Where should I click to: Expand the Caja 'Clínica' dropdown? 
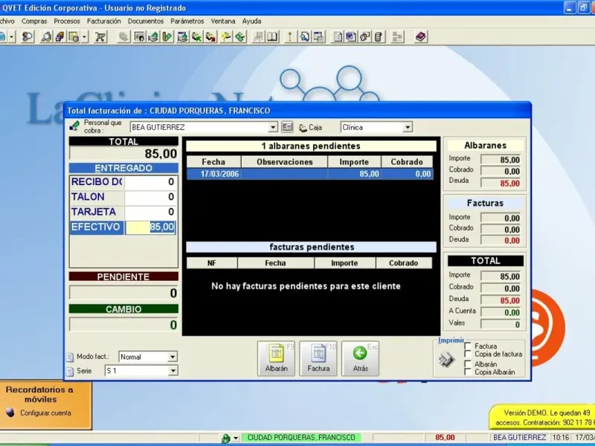408,127
